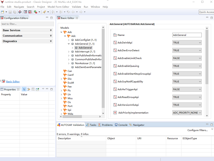Open the Basic Editor link
The width and height of the screenshot is (214, 161).
13,81
